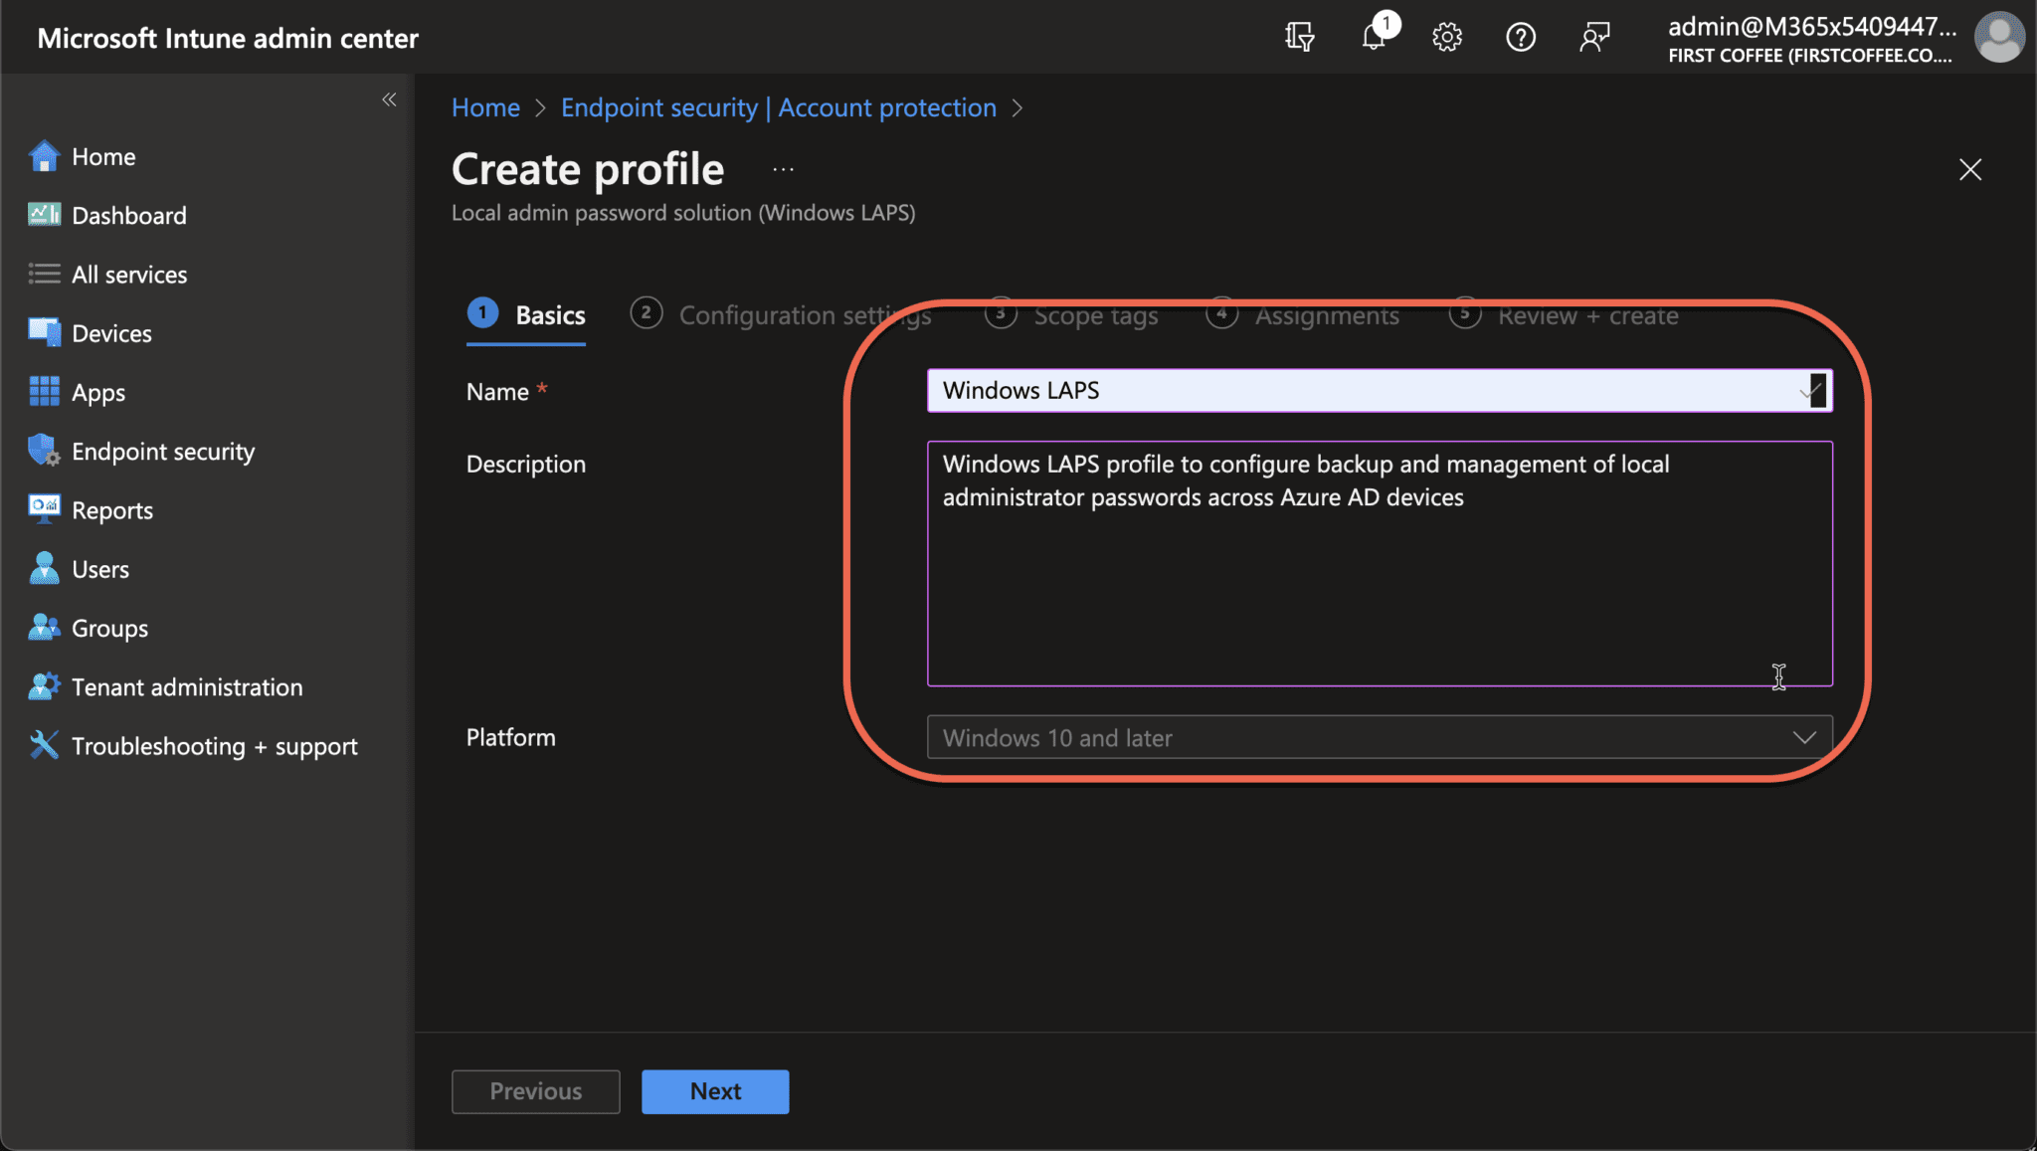The image size is (2037, 1151).
Task: Open Endpoint security from the sidebar
Action: (162, 451)
